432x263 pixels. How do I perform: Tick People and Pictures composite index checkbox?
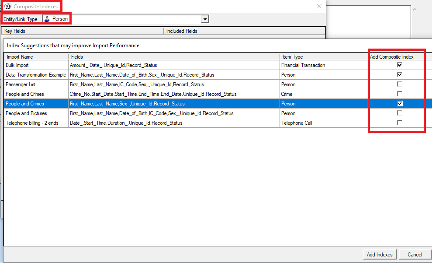399,113
